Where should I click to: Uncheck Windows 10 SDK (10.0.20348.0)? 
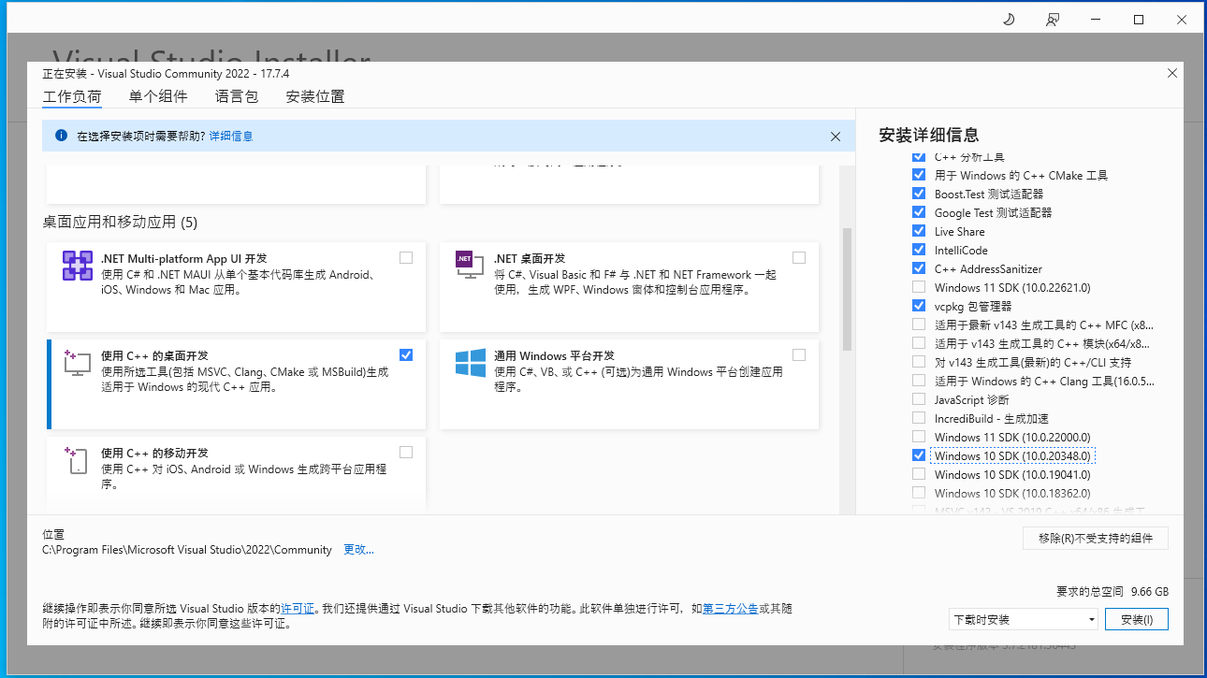tap(918, 455)
